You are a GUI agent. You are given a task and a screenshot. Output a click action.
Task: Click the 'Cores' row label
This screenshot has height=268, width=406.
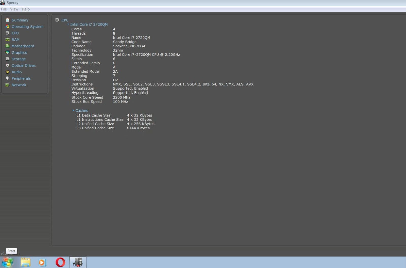[x=76, y=29]
